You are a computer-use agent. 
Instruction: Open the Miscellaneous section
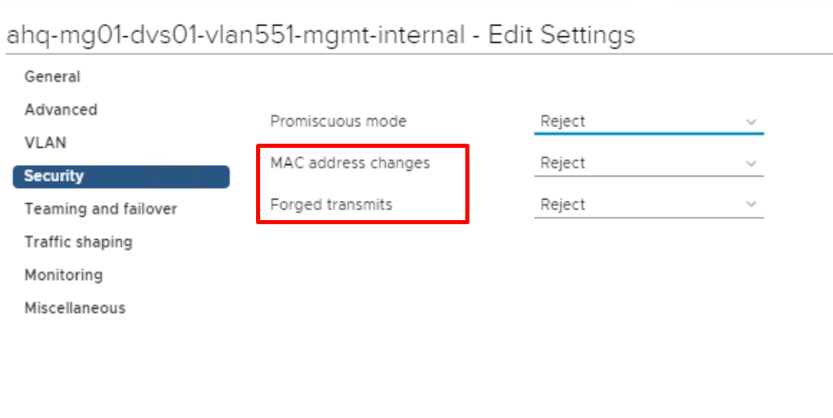pos(75,308)
